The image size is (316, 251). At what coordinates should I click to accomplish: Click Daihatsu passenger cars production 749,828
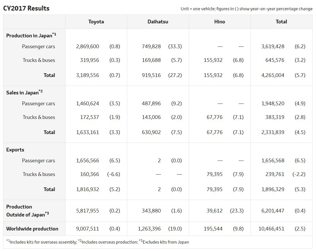click(151, 46)
